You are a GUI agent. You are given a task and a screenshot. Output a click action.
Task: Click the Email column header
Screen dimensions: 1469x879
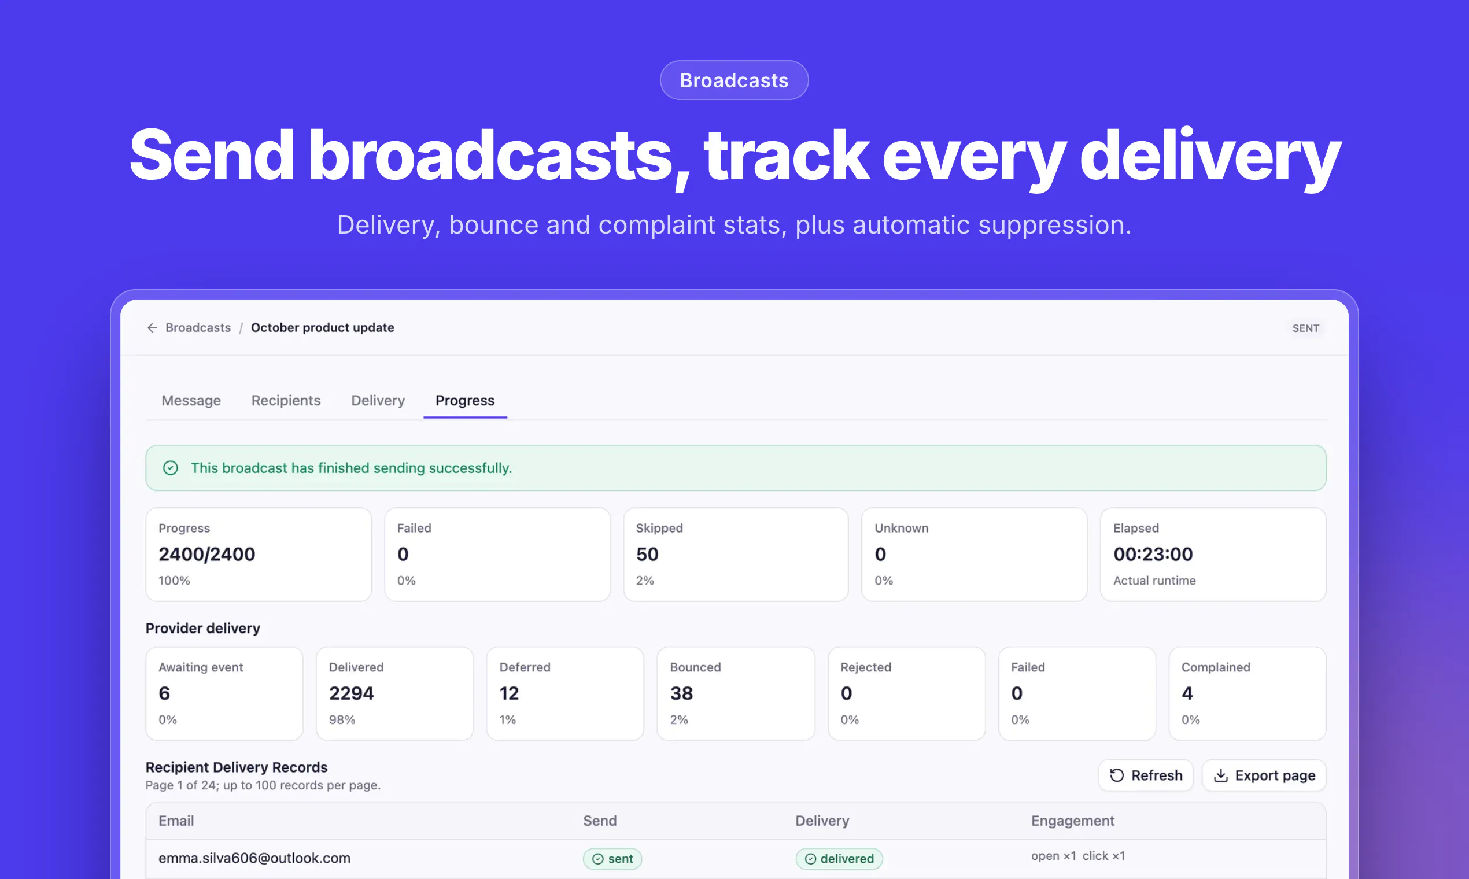click(x=176, y=821)
